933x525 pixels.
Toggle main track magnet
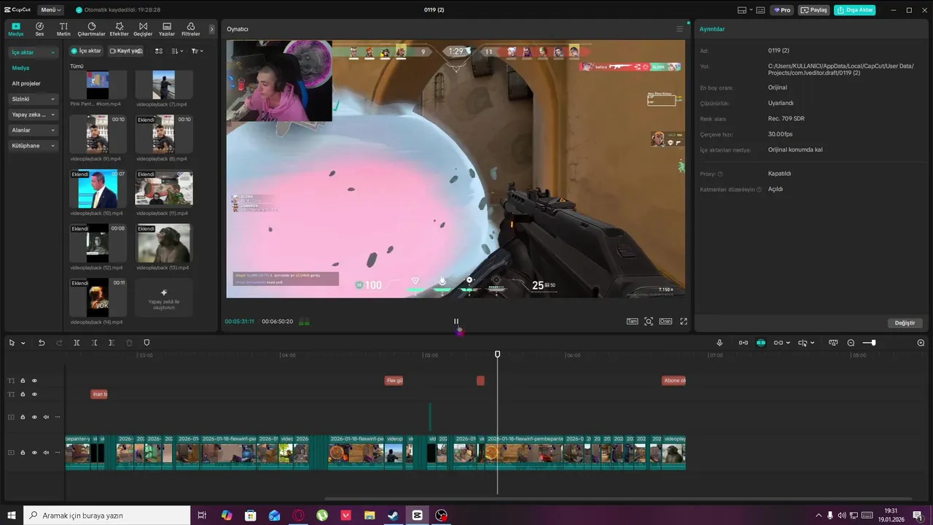pos(743,343)
